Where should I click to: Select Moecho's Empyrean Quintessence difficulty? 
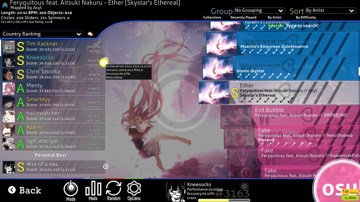(283, 44)
